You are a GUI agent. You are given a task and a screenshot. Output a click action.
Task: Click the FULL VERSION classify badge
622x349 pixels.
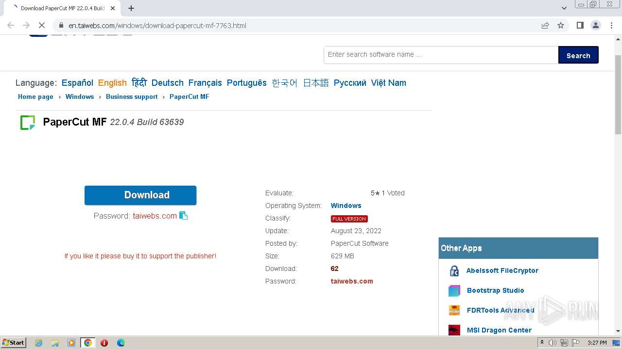coord(349,219)
